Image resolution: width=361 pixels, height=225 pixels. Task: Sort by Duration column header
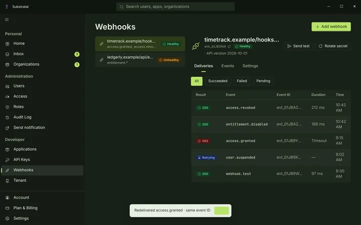click(x=318, y=95)
